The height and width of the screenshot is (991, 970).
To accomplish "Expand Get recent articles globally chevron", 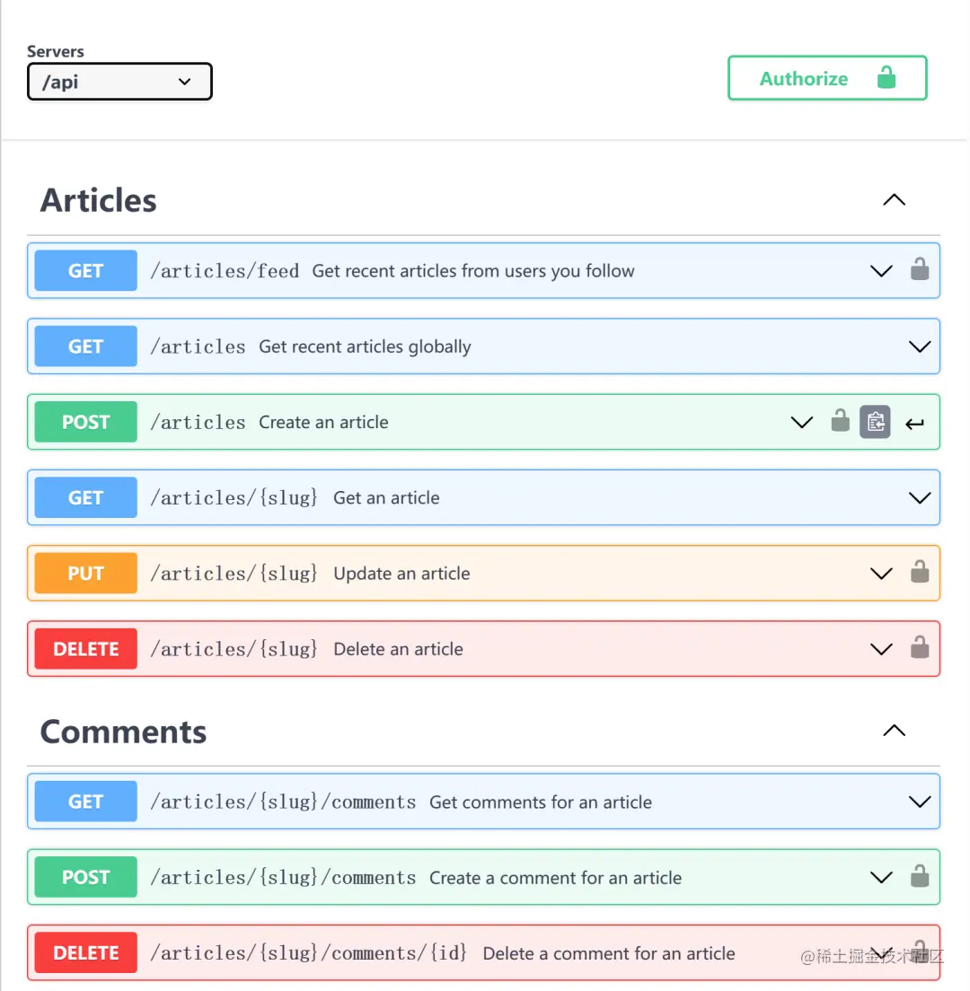I will coord(919,347).
